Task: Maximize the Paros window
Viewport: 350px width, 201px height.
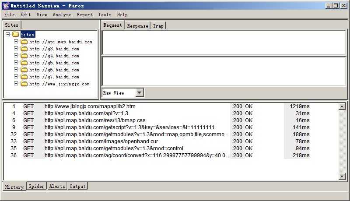Action: pyautogui.click(x=336, y=6)
